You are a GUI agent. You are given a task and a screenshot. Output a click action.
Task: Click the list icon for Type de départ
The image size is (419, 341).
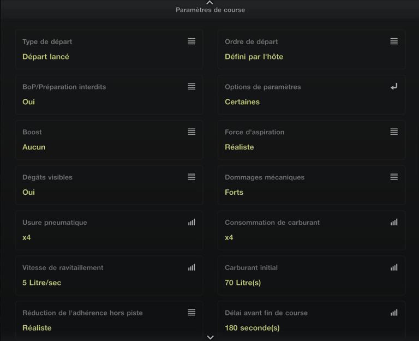tap(191, 41)
